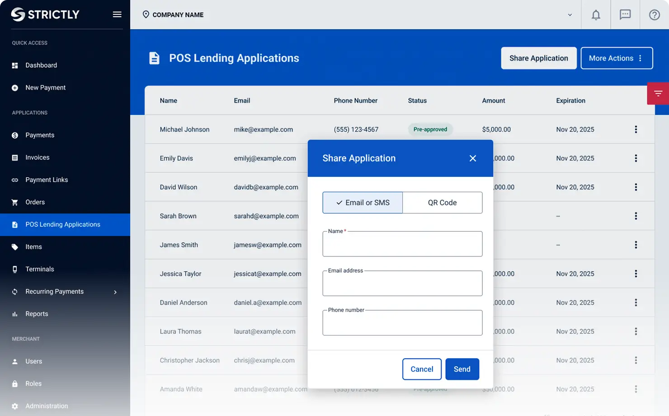Click the (555) 123-4567 phone cell
669x416 pixels.
tap(356, 129)
